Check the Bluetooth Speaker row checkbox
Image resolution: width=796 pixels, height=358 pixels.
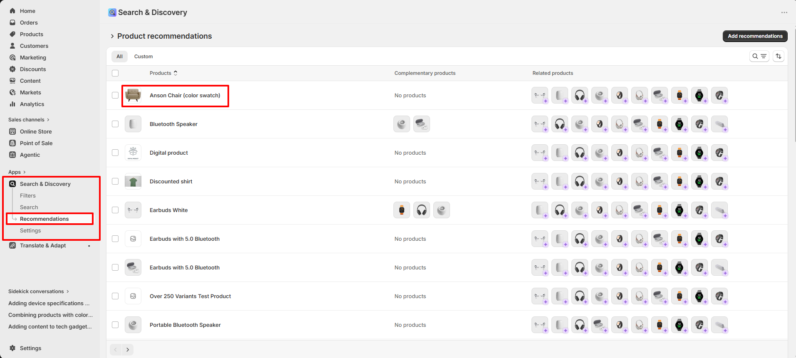115,124
